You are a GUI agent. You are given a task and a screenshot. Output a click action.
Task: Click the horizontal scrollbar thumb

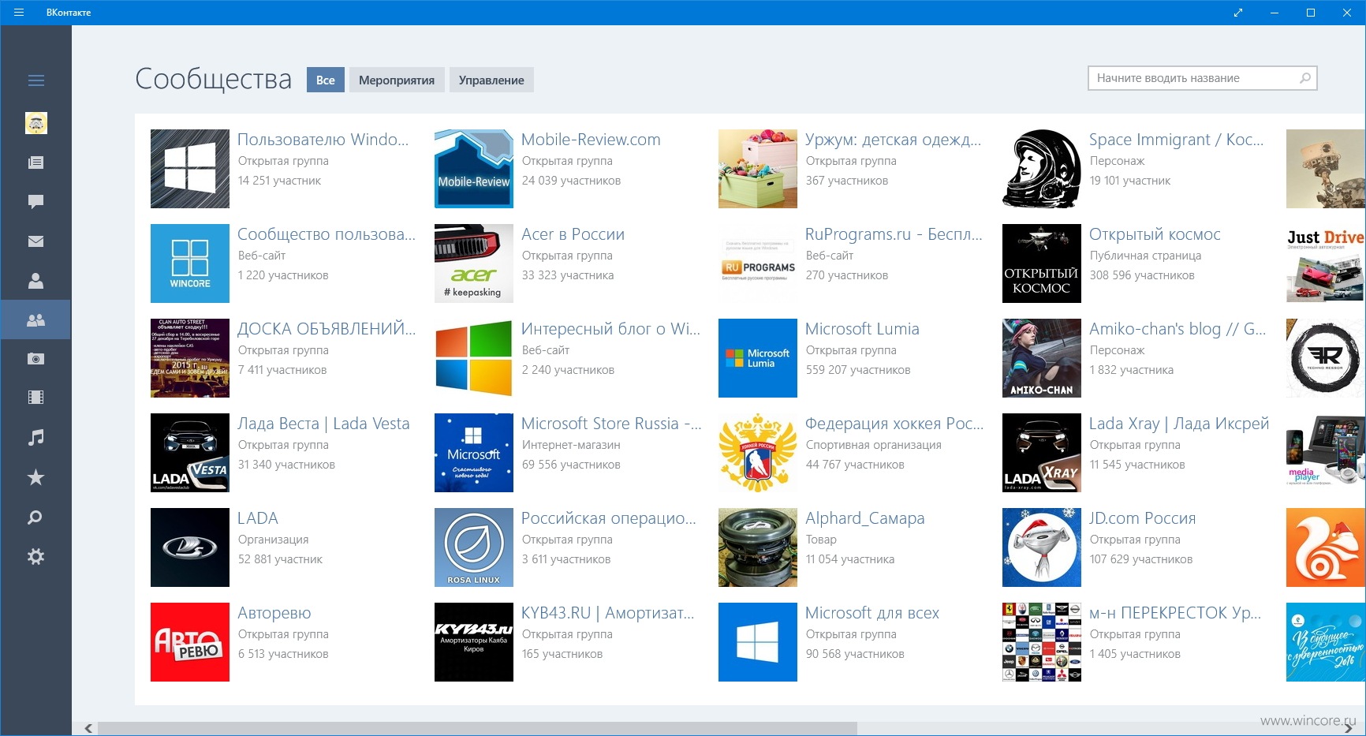tap(477, 728)
